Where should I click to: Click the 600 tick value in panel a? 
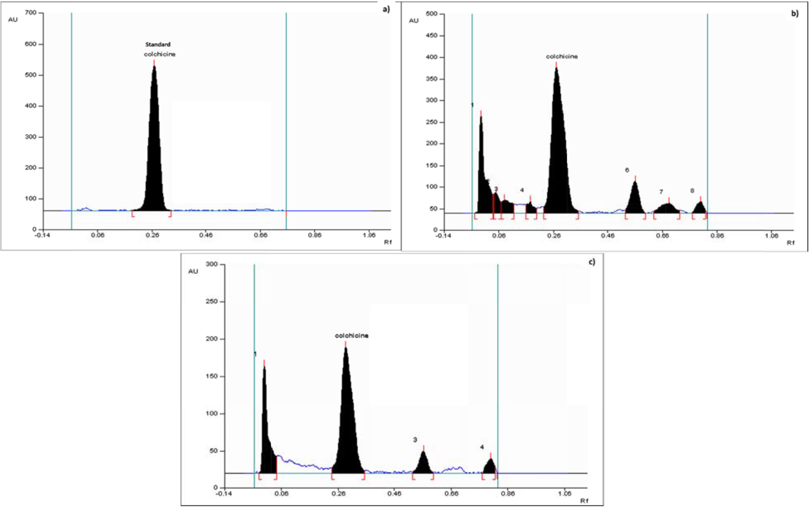[32, 44]
